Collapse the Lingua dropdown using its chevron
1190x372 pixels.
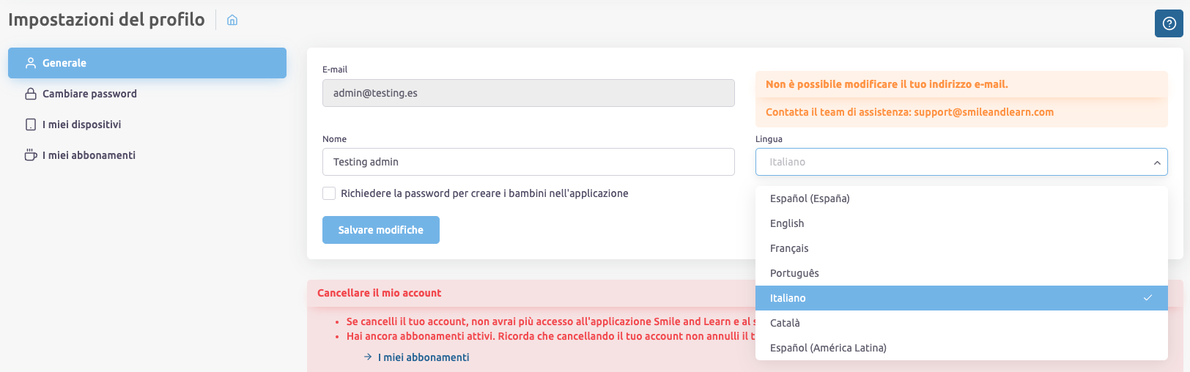[x=1156, y=163]
